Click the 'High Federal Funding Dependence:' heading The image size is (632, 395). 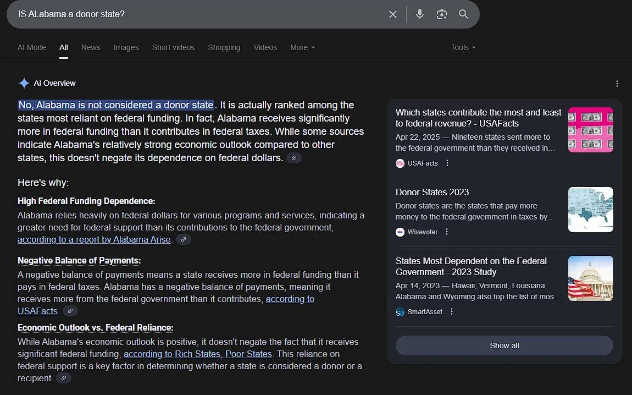86,201
